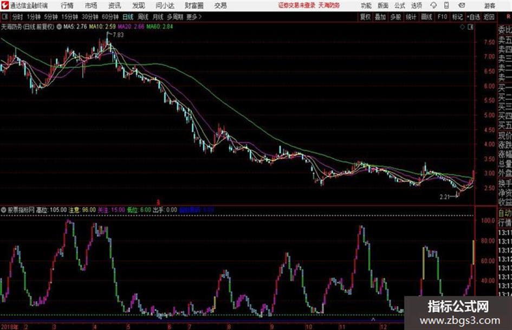Screen dimensions: 512x330
Task: Switch to the 15分钟 period tab
Action: pyautogui.click(x=69, y=17)
